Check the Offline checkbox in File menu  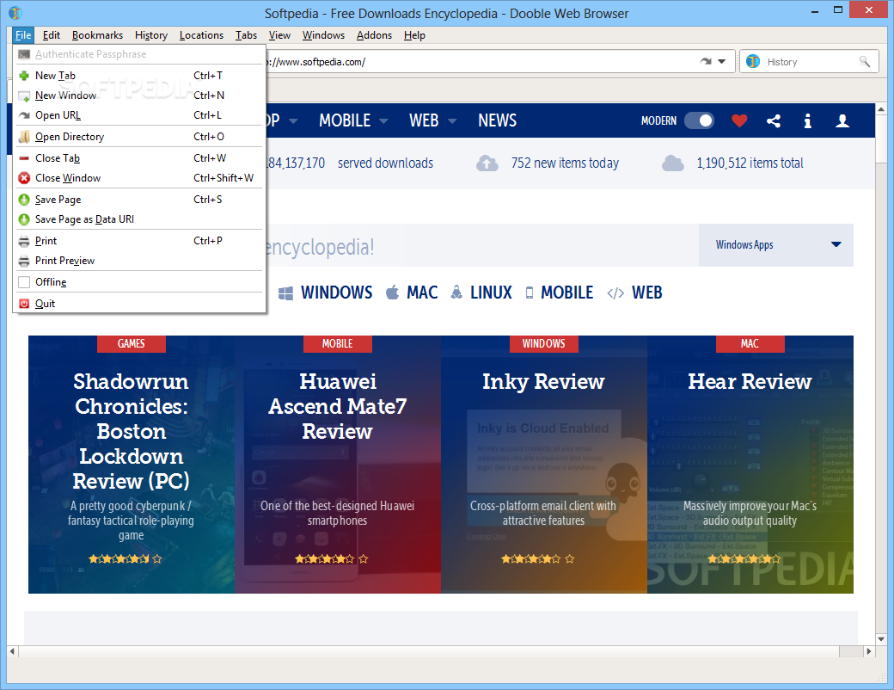[24, 282]
